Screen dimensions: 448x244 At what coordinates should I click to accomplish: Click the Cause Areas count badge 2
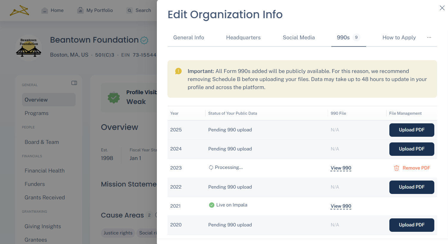(x=149, y=215)
